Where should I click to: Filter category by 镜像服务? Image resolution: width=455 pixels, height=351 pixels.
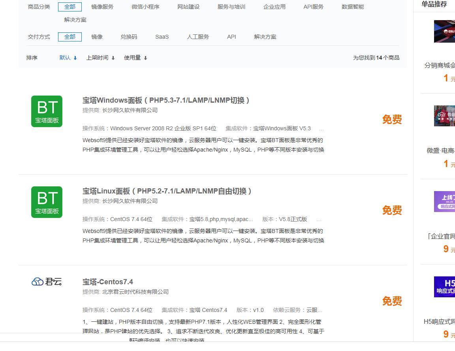click(102, 7)
